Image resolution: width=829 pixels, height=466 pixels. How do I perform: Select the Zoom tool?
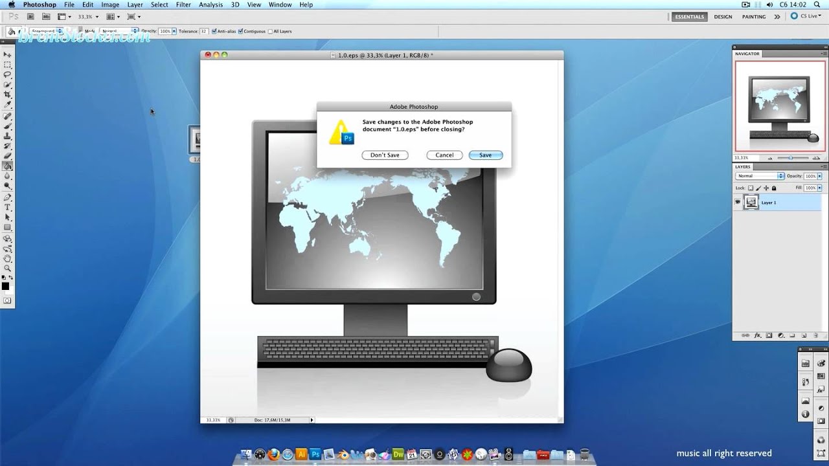click(8, 268)
